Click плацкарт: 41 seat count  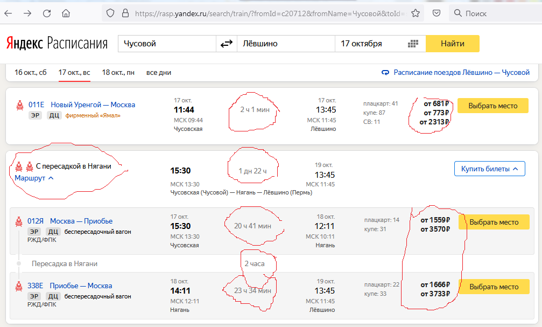(381, 103)
